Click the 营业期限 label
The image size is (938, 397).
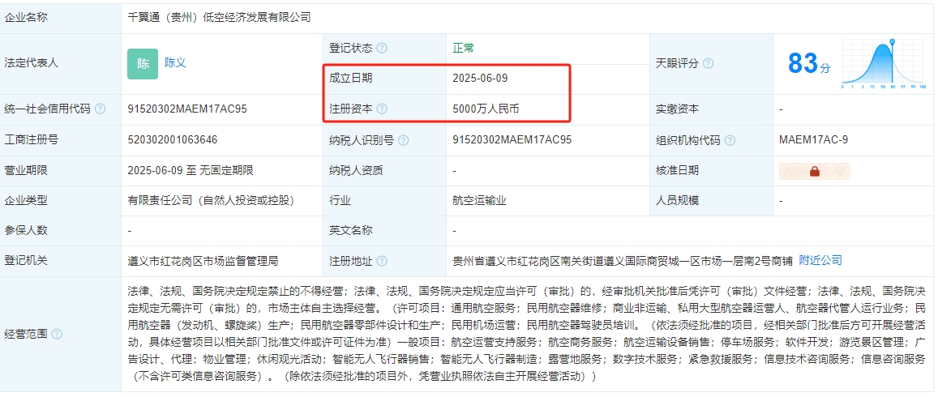26,170
